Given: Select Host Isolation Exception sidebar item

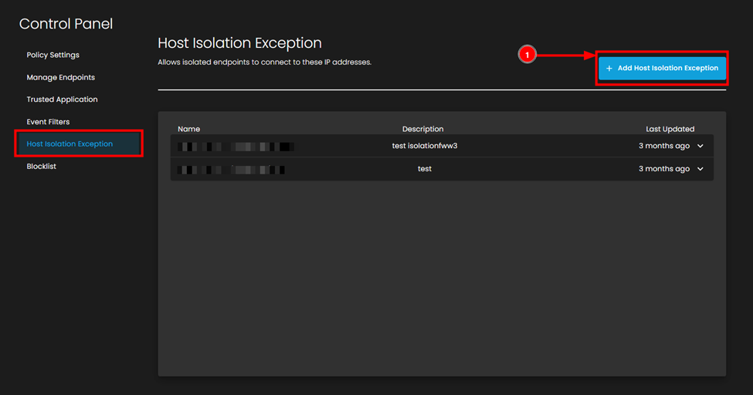Looking at the screenshot, I should point(70,144).
